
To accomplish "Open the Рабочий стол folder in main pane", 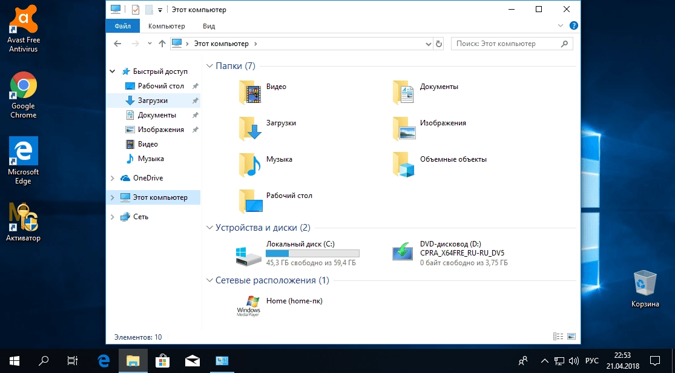I will [276, 201].
